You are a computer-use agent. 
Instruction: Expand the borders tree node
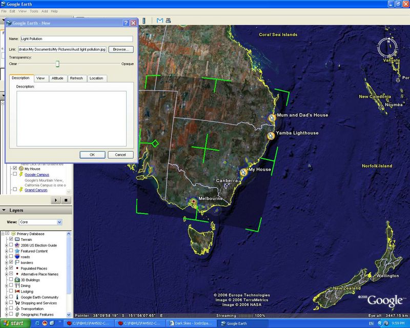tap(7, 262)
